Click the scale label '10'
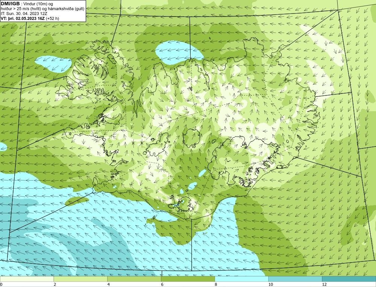 pos(271,284)
